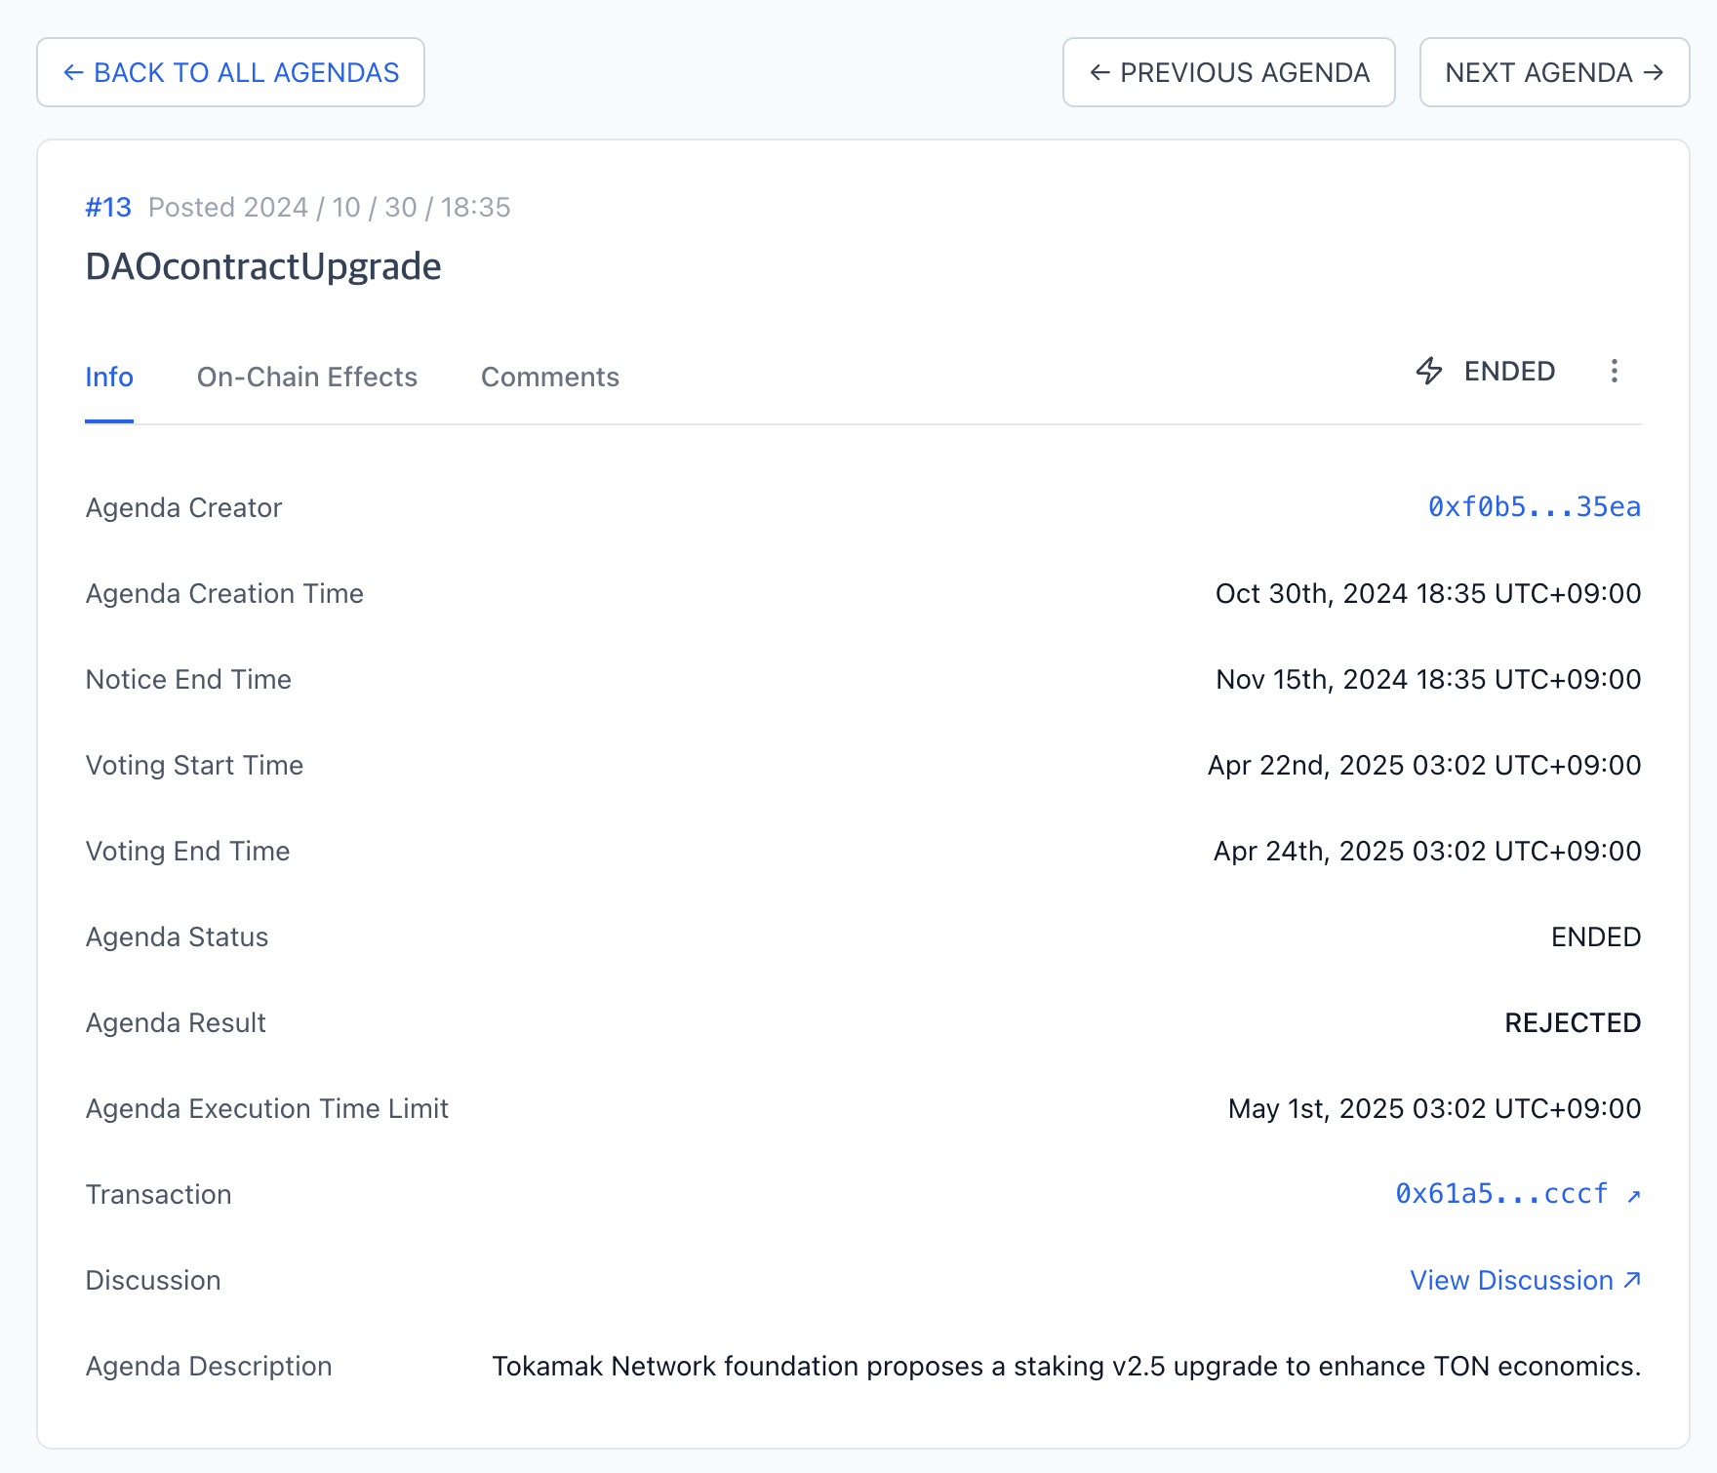1717x1473 pixels.
Task: Switch to the On-Chain Effects tab
Action: pos(306,377)
